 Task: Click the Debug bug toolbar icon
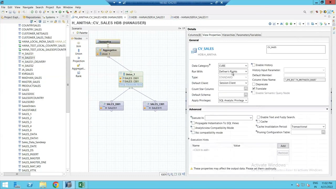[52, 12]
